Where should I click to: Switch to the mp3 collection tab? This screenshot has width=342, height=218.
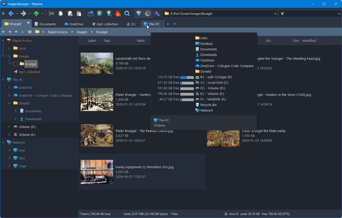(x=105, y=24)
